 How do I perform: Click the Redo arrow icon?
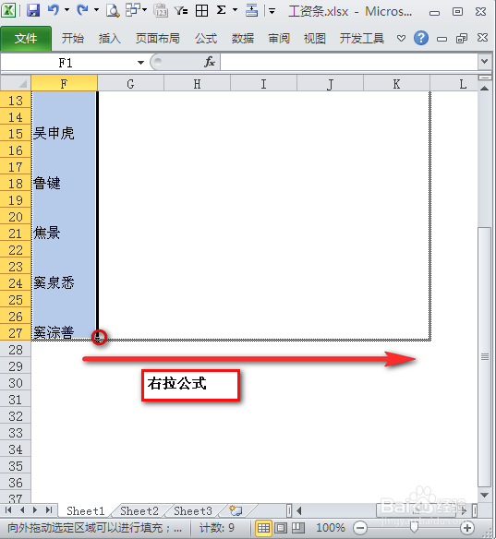click(82, 10)
